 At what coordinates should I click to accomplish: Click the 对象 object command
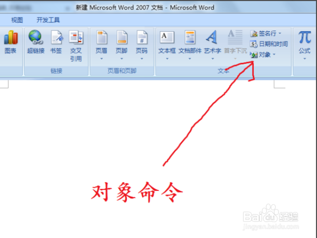click(x=263, y=54)
